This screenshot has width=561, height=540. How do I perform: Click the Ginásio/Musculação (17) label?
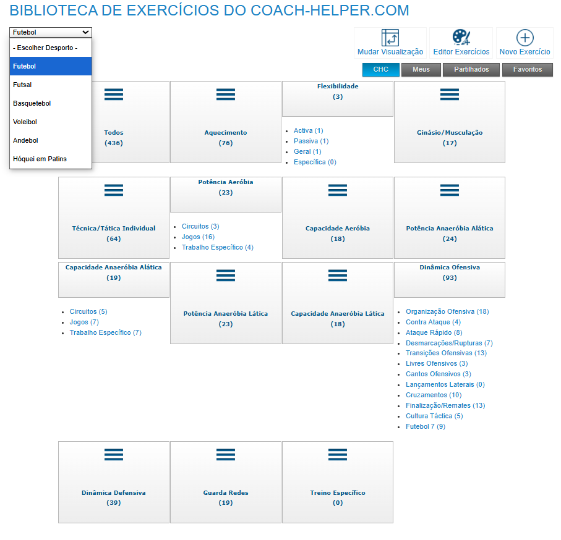(x=450, y=138)
